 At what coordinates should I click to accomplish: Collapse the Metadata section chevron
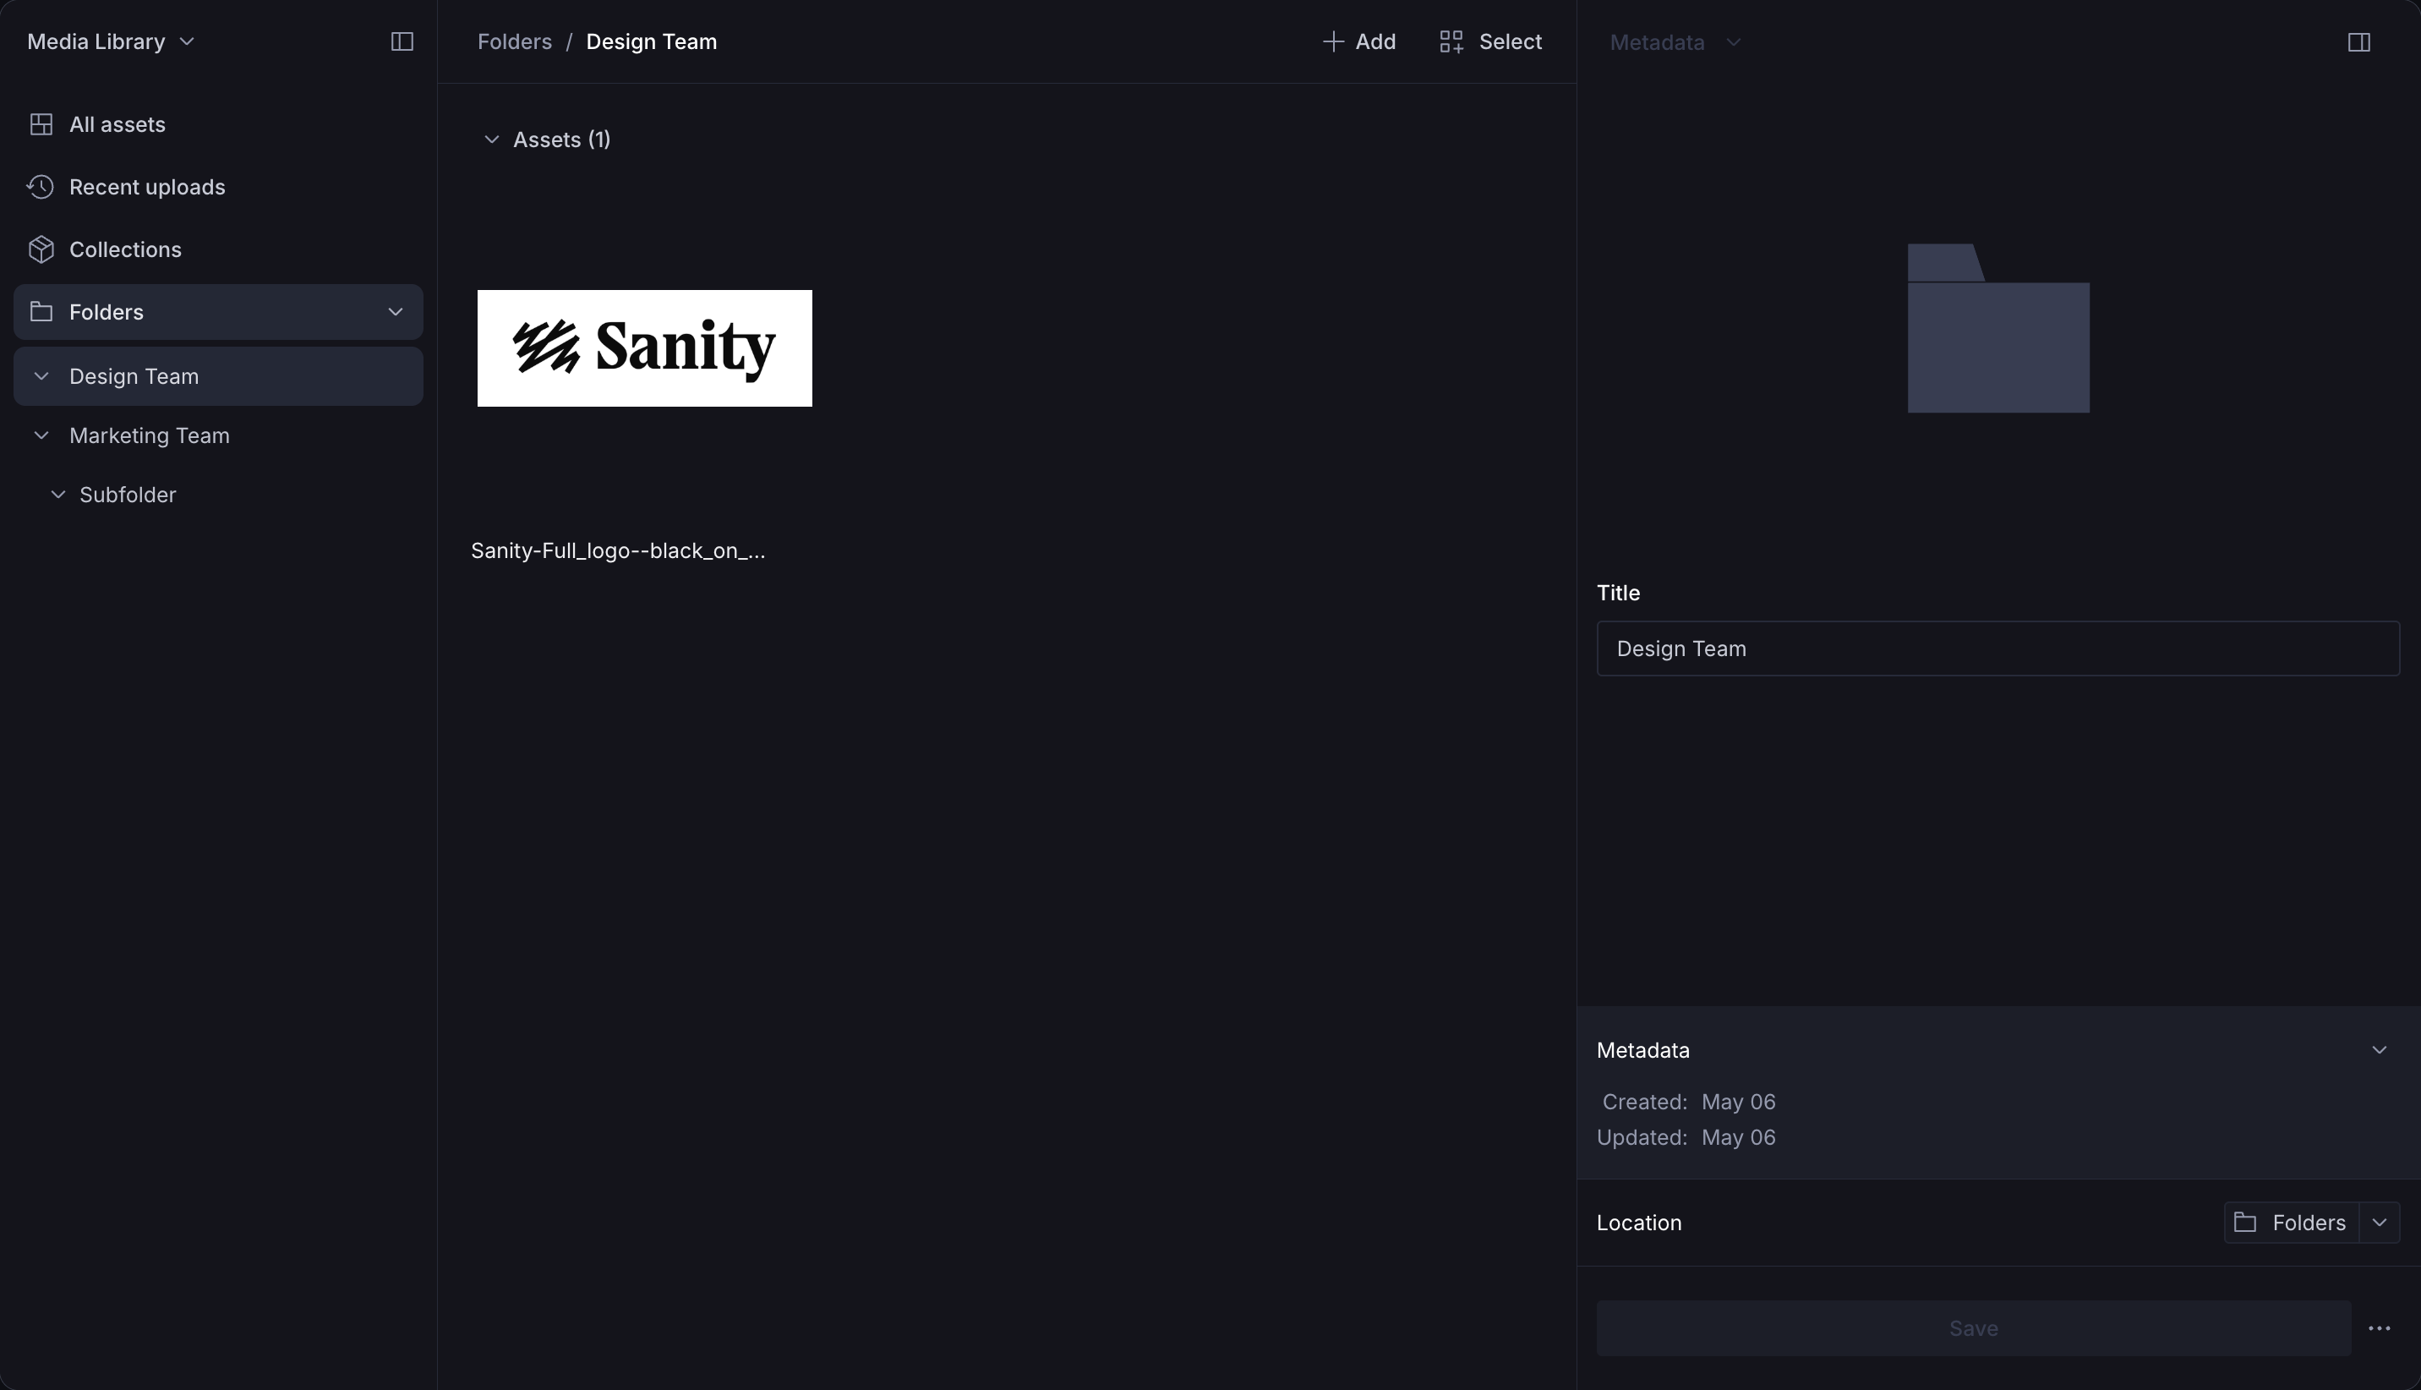coord(2379,1050)
